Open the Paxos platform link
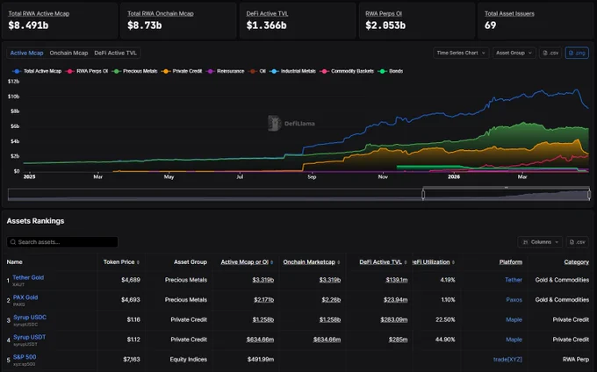The image size is (597, 372). click(x=514, y=300)
